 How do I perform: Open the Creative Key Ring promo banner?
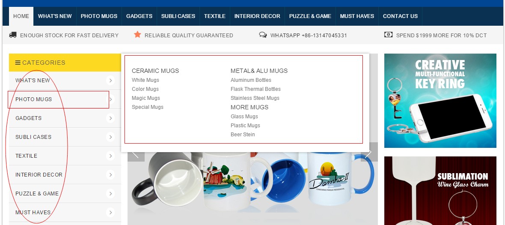click(440, 101)
